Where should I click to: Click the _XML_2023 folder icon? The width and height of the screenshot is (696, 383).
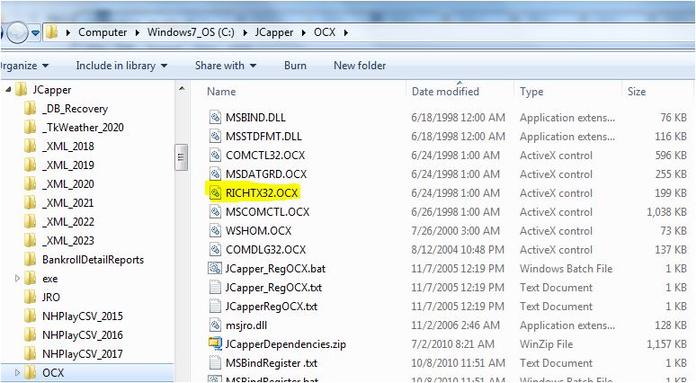click(31, 241)
